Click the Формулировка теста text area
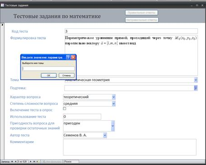The height and width of the screenshot is (165, 206). (x=131, y=55)
